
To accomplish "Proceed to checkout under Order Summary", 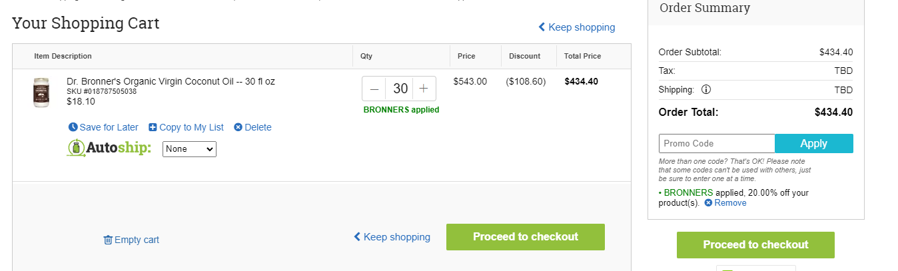I will 755,245.
